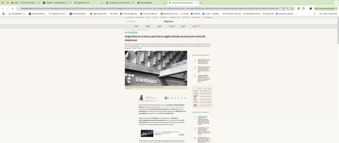Open the Todos los favoritos folder
This screenshot has width=339, height=143.
click(x=328, y=14)
